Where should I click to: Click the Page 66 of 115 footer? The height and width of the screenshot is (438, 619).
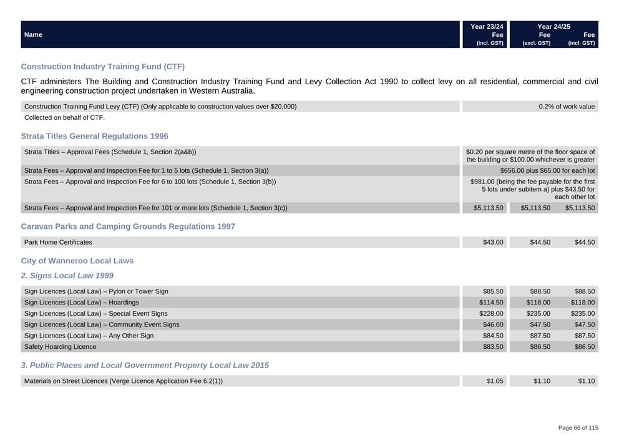tap(578, 427)
